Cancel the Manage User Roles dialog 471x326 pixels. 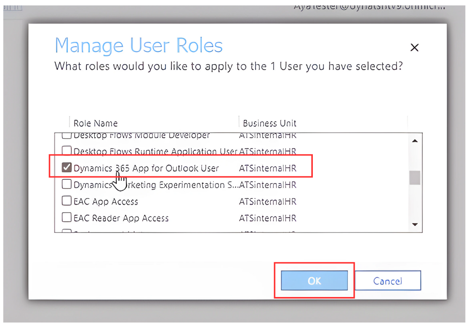coord(388,281)
